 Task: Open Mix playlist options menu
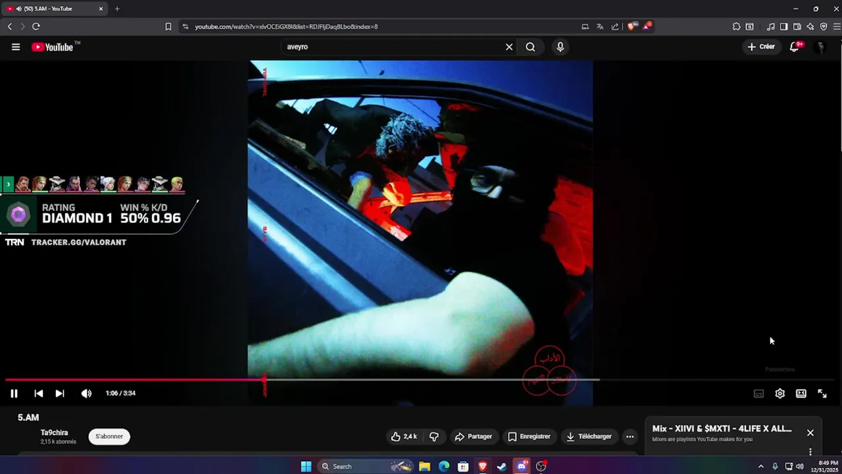[810, 452]
